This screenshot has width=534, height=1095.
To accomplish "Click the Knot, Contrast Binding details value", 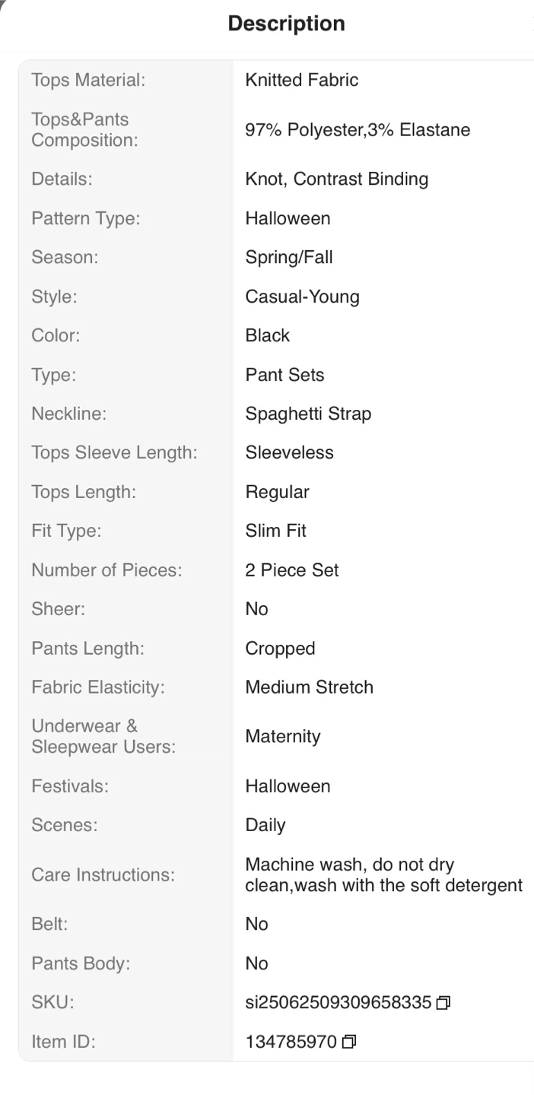I will 336,179.
